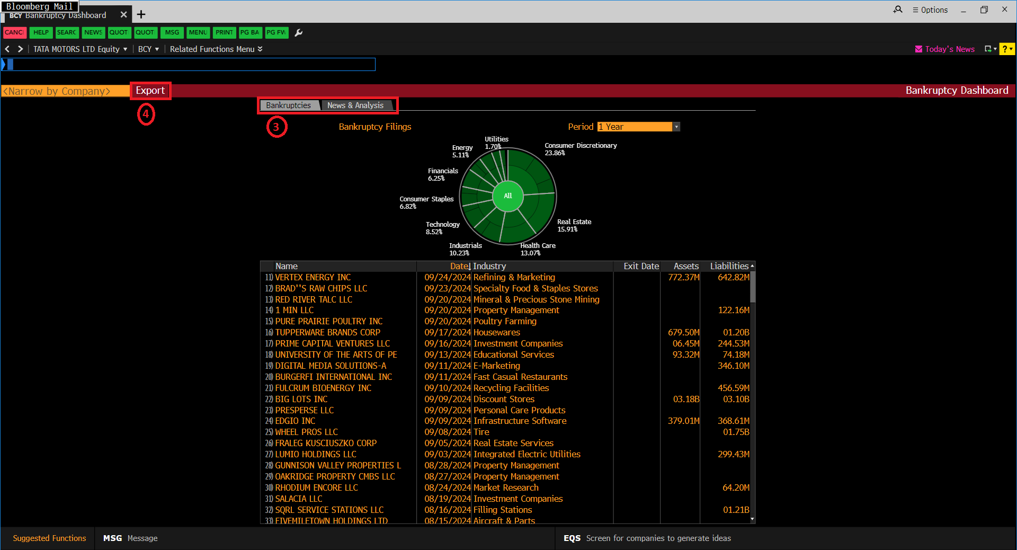Open the MSG Message suggestion
The height and width of the screenshot is (550, 1017).
click(130, 538)
